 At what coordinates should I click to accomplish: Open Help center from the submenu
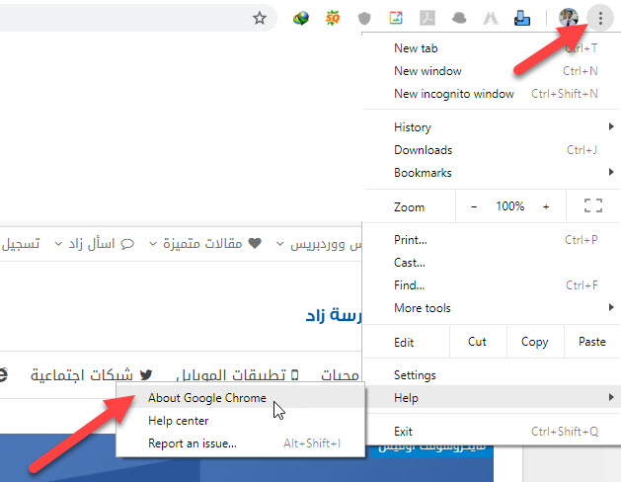[x=240, y=421]
